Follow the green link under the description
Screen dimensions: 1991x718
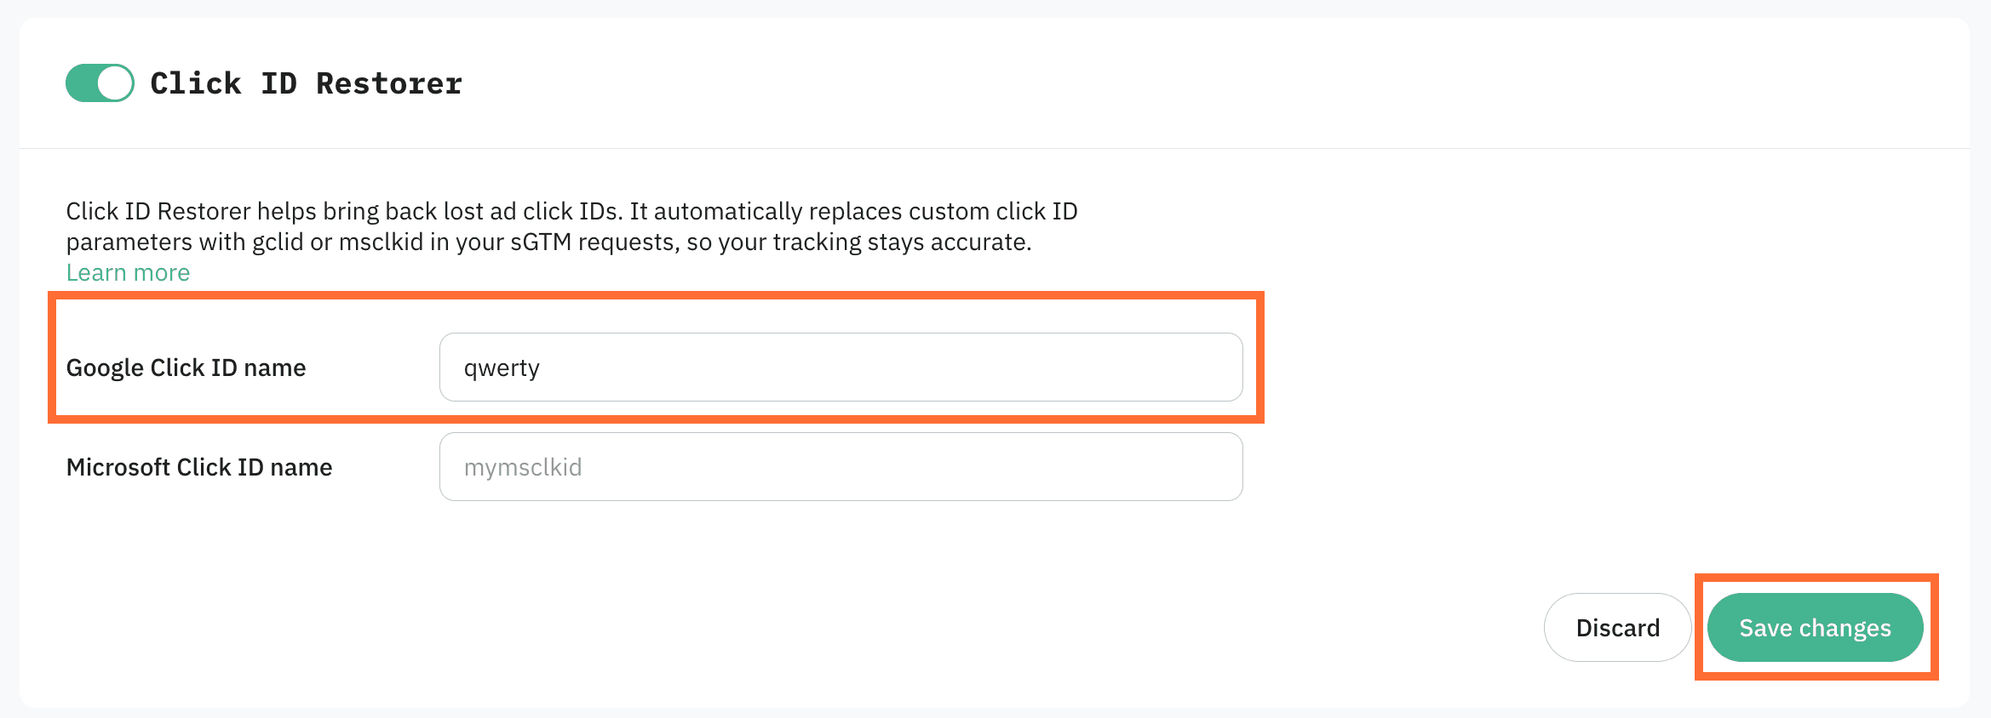coord(128,273)
